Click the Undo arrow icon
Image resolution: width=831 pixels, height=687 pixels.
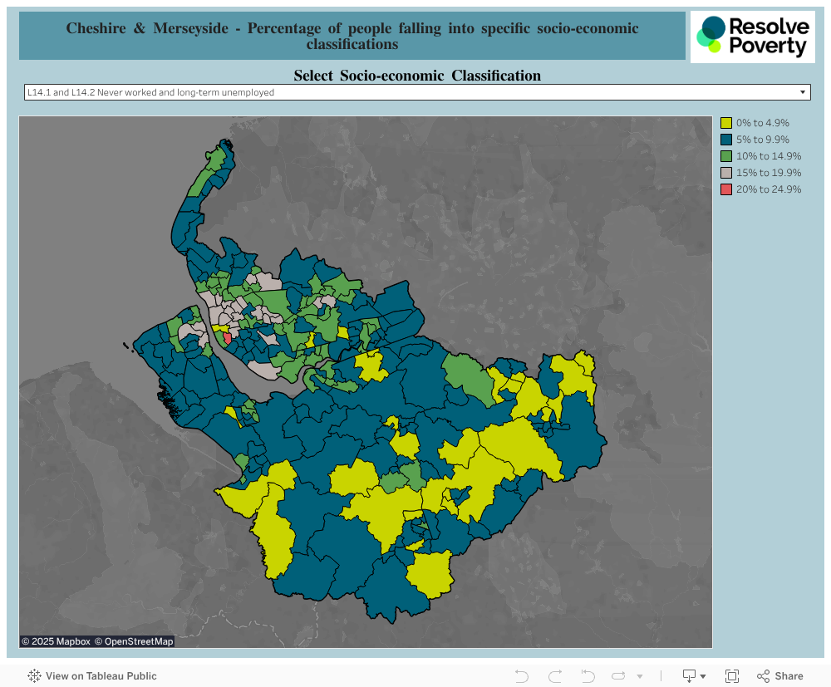[522, 676]
